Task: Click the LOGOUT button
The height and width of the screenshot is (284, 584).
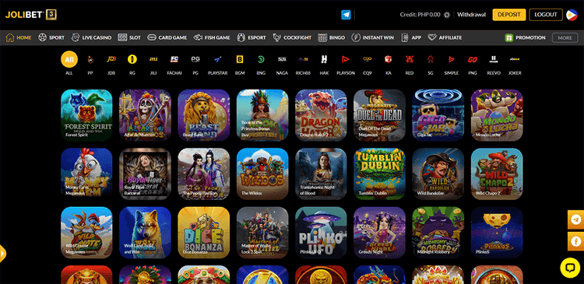Action: (546, 15)
